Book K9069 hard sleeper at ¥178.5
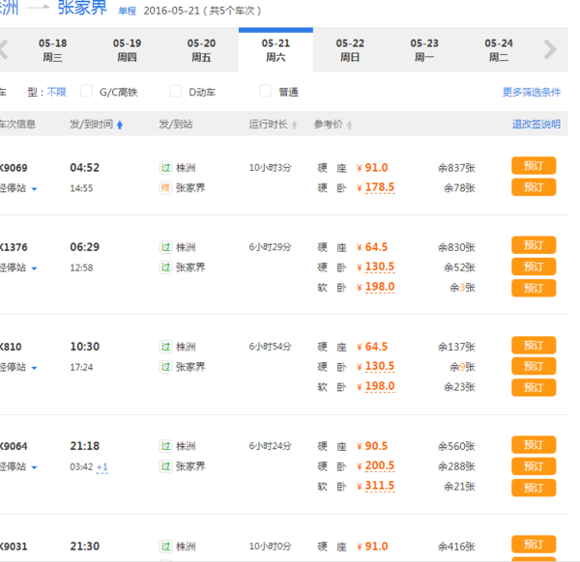 [534, 187]
